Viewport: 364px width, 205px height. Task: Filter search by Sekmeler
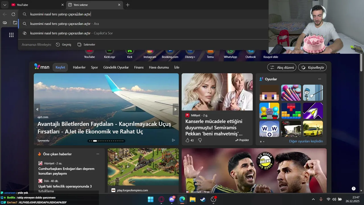pos(86,44)
